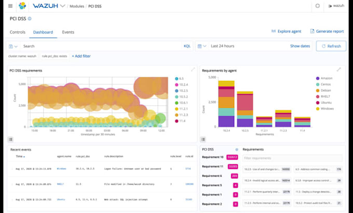
Task: Toggle the 10.6.1 legend color
Action: click(x=177, y=103)
